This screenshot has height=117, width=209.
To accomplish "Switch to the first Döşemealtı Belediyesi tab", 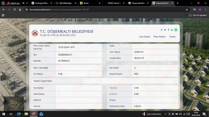I will tap(138, 3).
